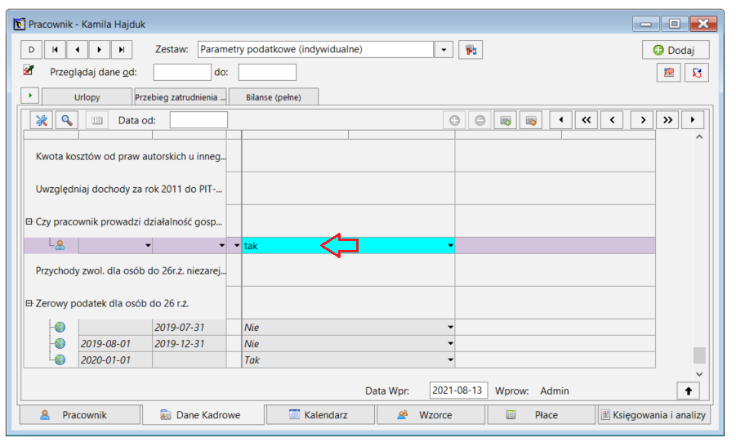This screenshot has width=736, height=442.
Task: Click the red chart icon under Dodaj
Action: (x=669, y=73)
